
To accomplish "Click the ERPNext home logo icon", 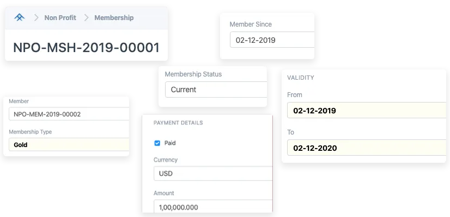I will click(19, 17).
